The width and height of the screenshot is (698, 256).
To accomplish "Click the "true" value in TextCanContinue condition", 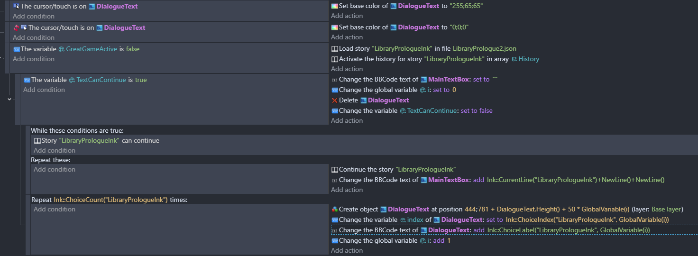I will (141, 80).
